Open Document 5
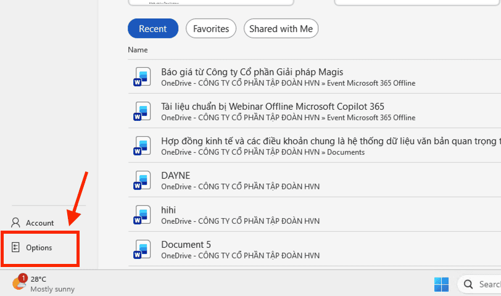The width and height of the screenshot is (501, 296). coord(186,245)
